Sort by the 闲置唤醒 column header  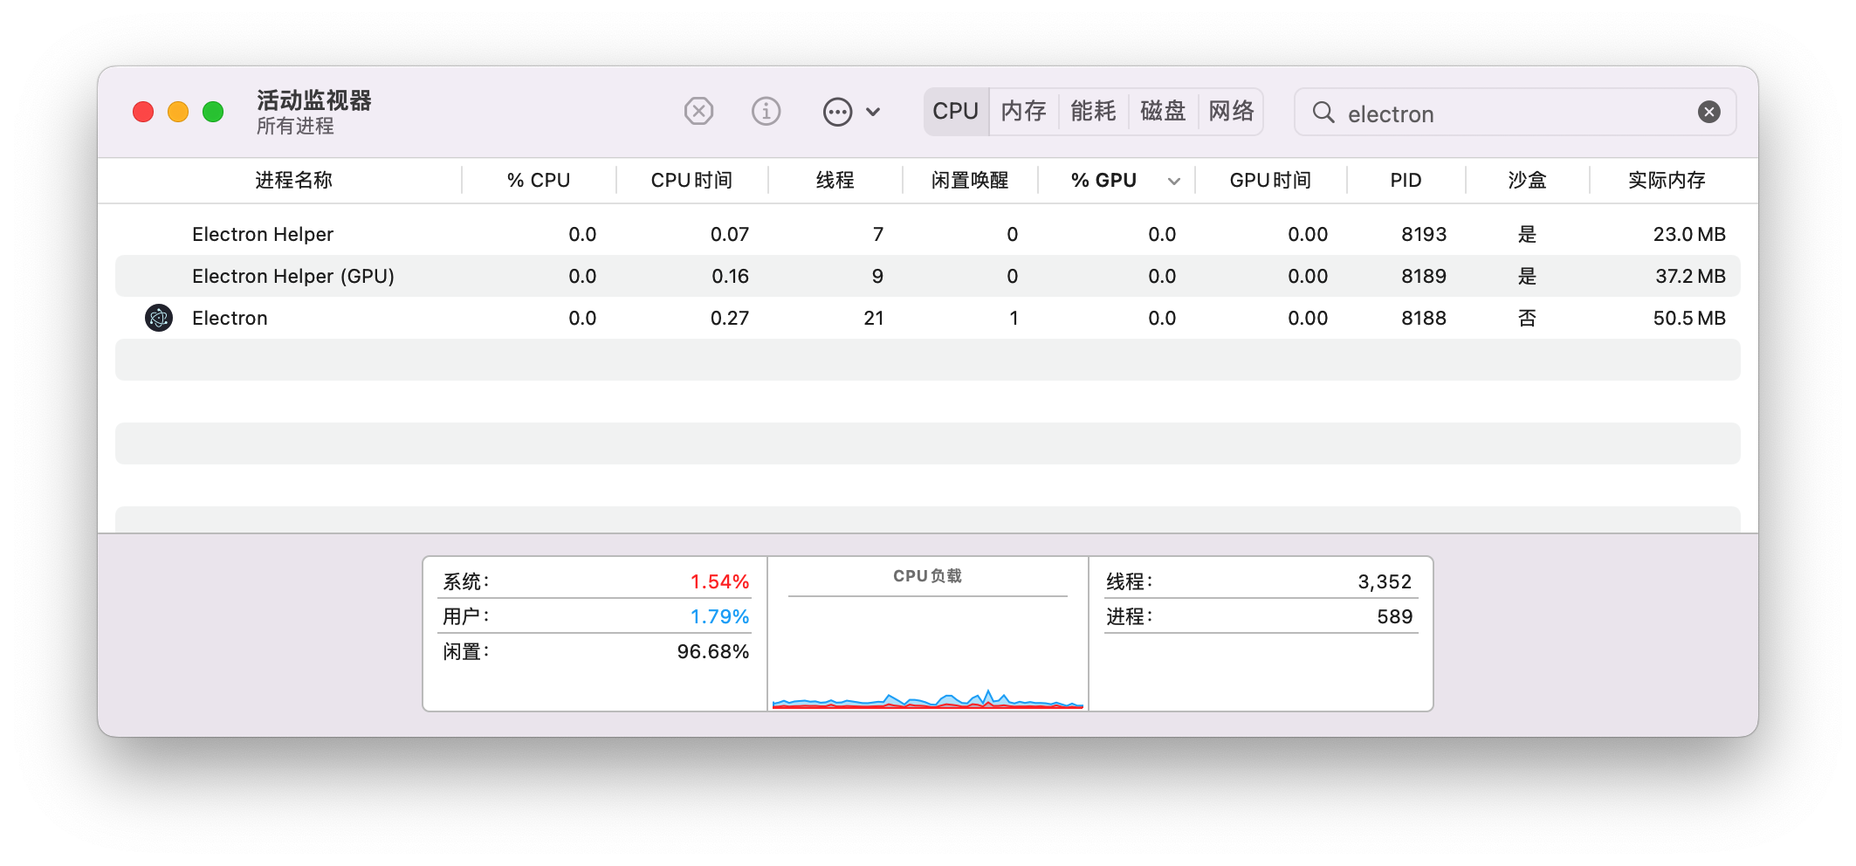pyautogui.click(x=969, y=180)
